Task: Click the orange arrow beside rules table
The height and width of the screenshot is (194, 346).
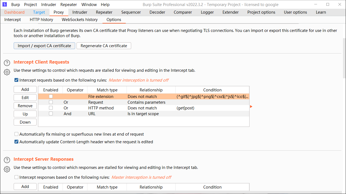Action: click(x=251, y=106)
